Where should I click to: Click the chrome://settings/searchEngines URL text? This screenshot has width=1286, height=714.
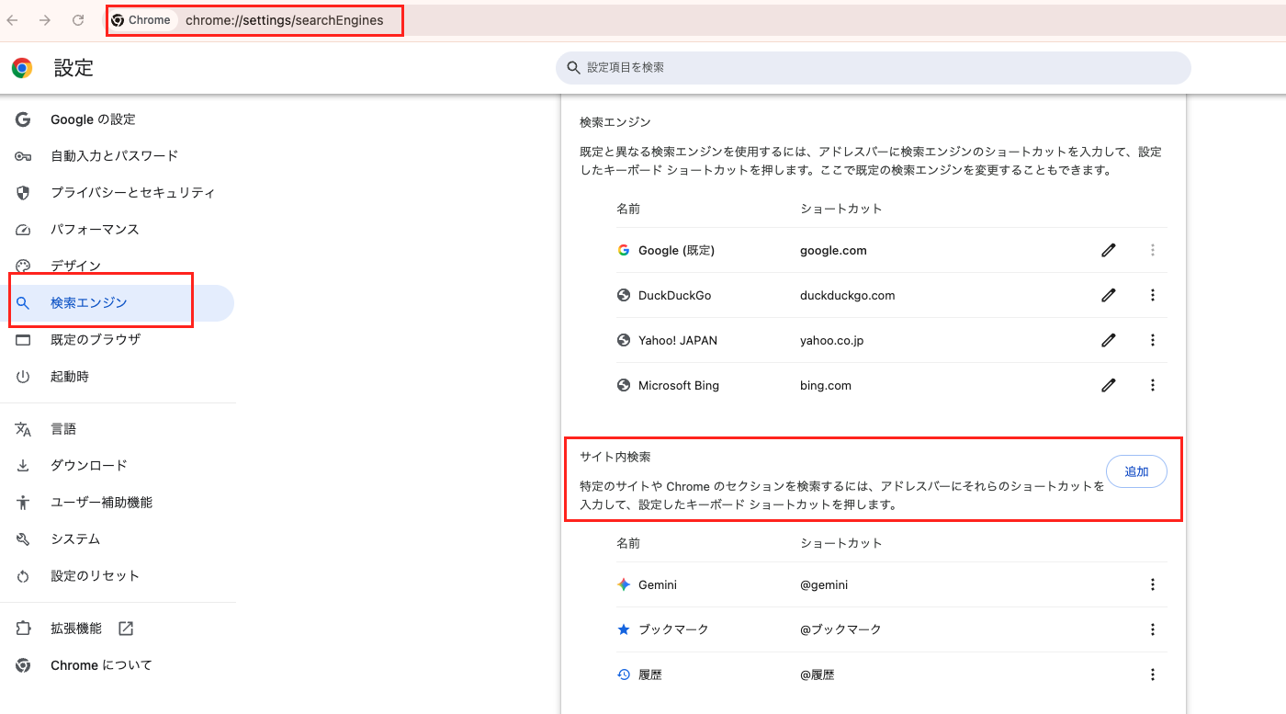pyautogui.click(x=284, y=20)
